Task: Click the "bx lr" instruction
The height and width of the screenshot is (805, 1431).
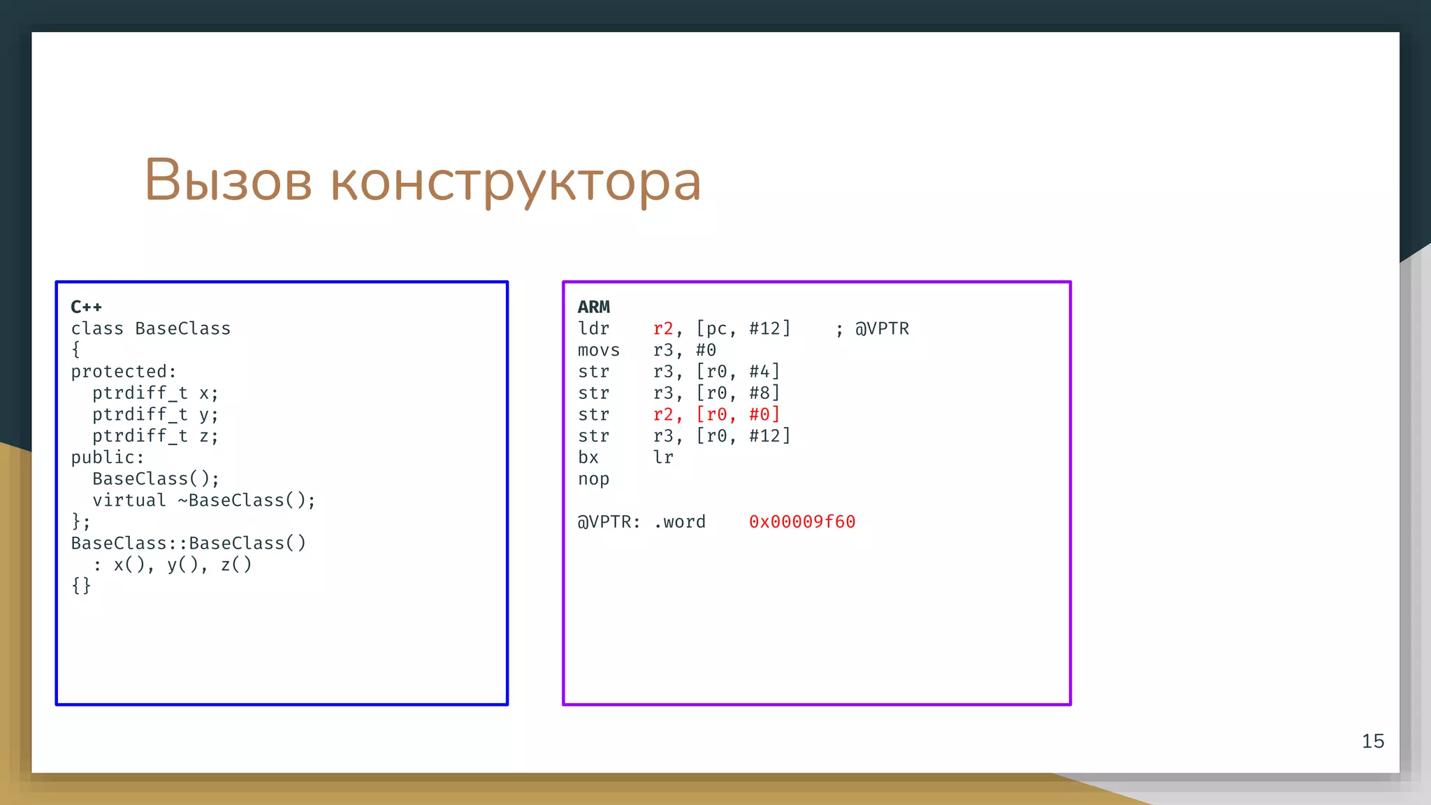Action: 625,458
